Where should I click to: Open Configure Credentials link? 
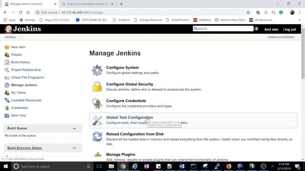click(x=126, y=101)
